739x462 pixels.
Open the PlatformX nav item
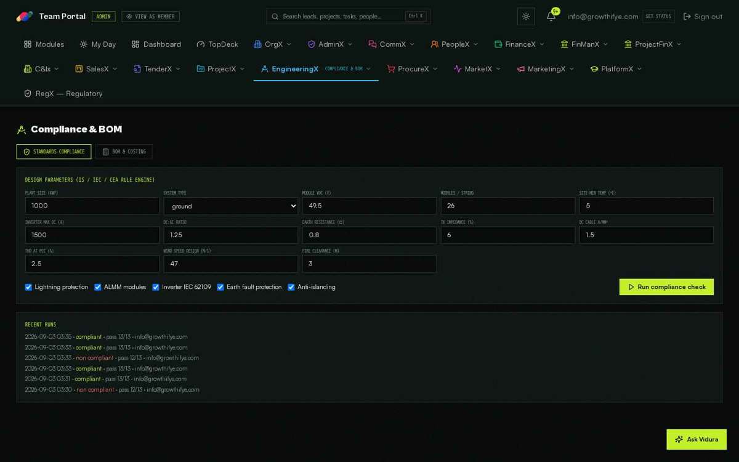pos(616,69)
